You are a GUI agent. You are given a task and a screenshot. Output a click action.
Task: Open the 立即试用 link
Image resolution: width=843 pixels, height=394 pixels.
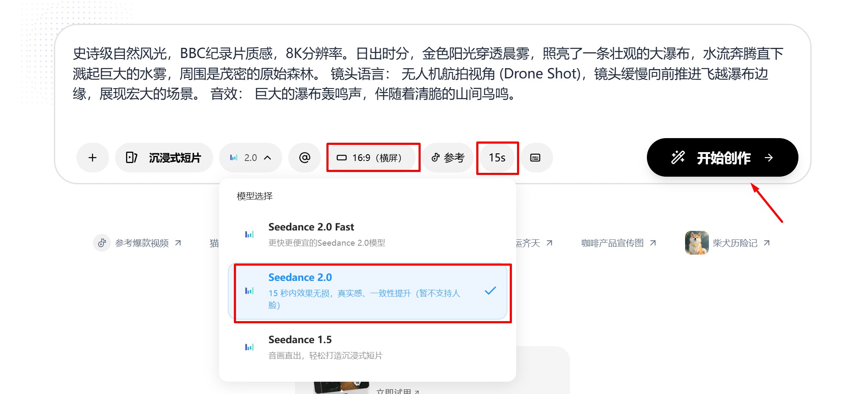pos(398,391)
